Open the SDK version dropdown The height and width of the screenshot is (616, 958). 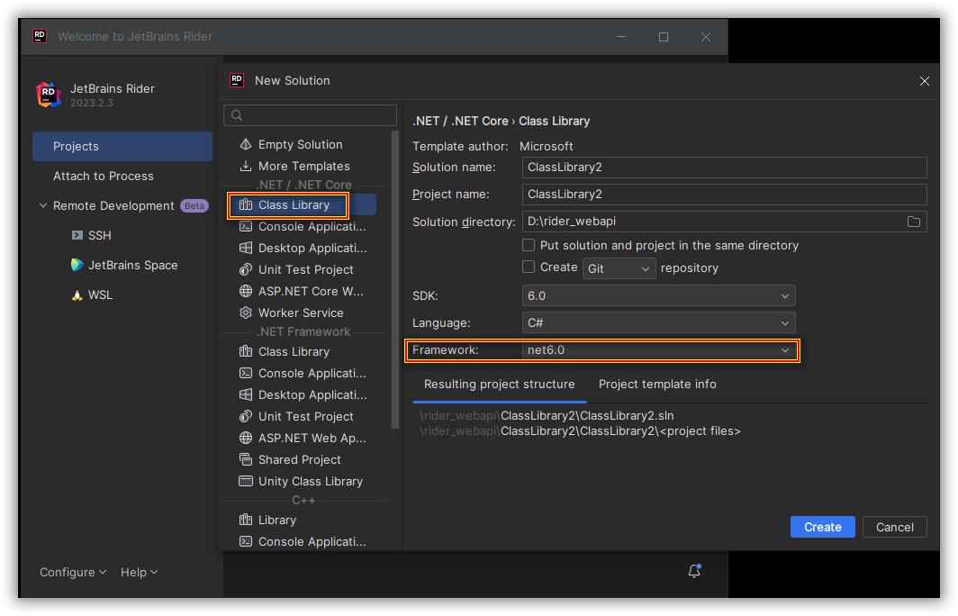point(658,295)
